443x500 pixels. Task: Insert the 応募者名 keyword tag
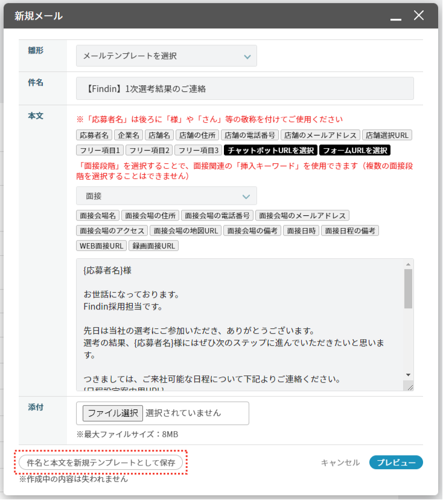pyautogui.click(x=94, y=135)
